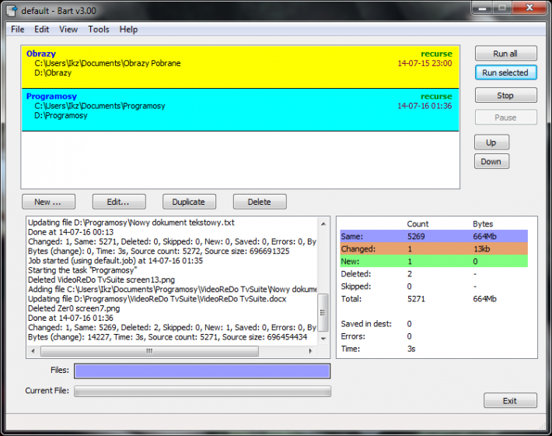Open the Edit menu
The height and width of the screenshot is (436, 552).
click(41, 30)
